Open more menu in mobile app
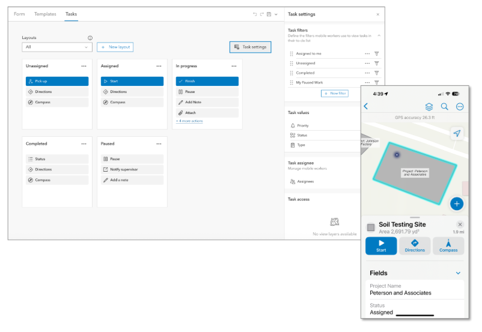This screenshot has height=332, width=482. pyautogui.click(x=460, y=107)
